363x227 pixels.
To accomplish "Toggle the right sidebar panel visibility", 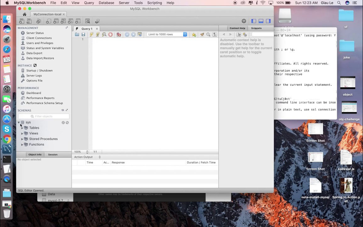I will click(x=268, y=21).
